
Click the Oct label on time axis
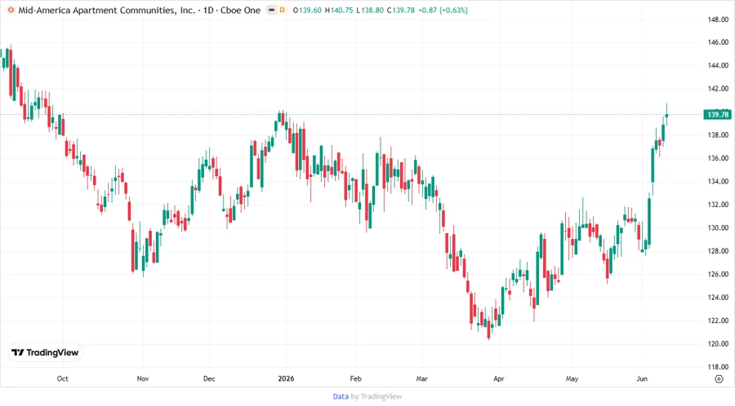[62, 378]
